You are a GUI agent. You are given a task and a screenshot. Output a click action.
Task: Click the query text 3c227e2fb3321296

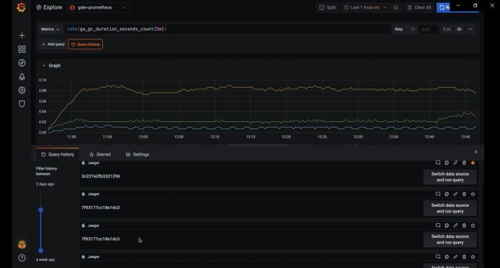(x=101, y=176)
